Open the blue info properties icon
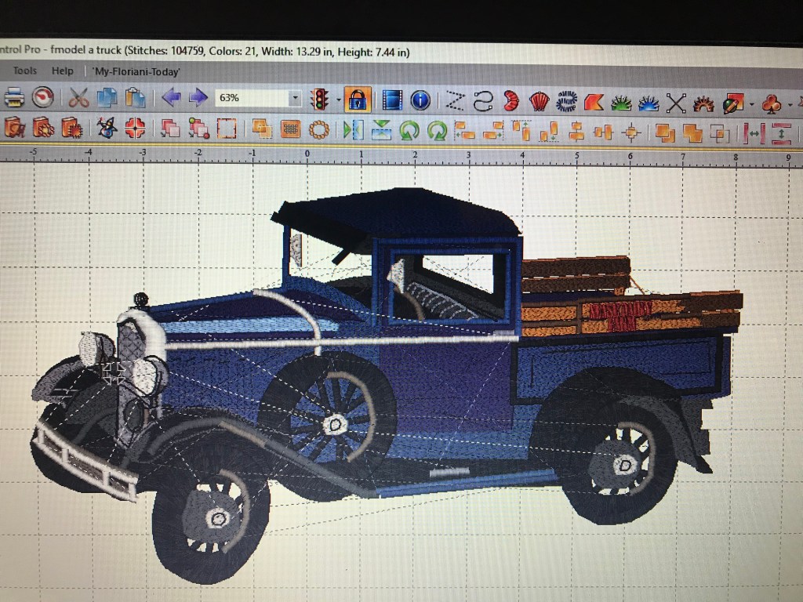Viewport: 803px width, 602px height. pos(420,100)
